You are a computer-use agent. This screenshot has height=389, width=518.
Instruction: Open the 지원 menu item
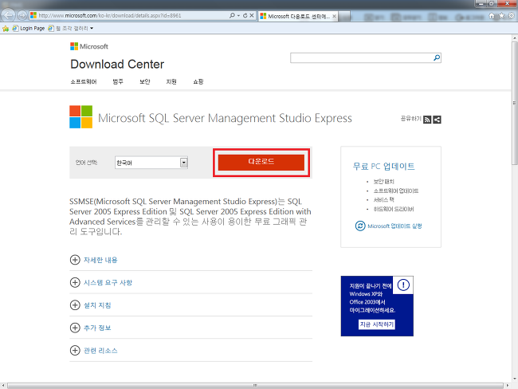(x=171, y=81)
